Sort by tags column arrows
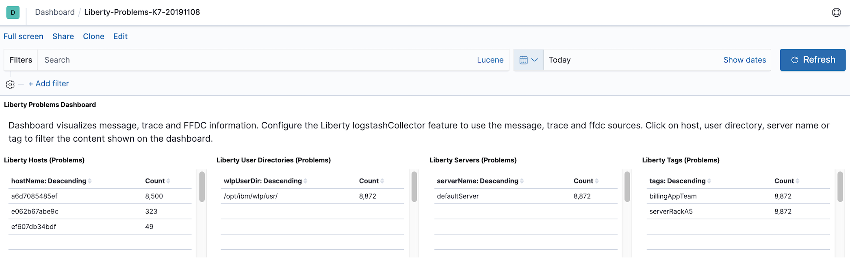Viewport: 850px width, 259px height. 709,181
